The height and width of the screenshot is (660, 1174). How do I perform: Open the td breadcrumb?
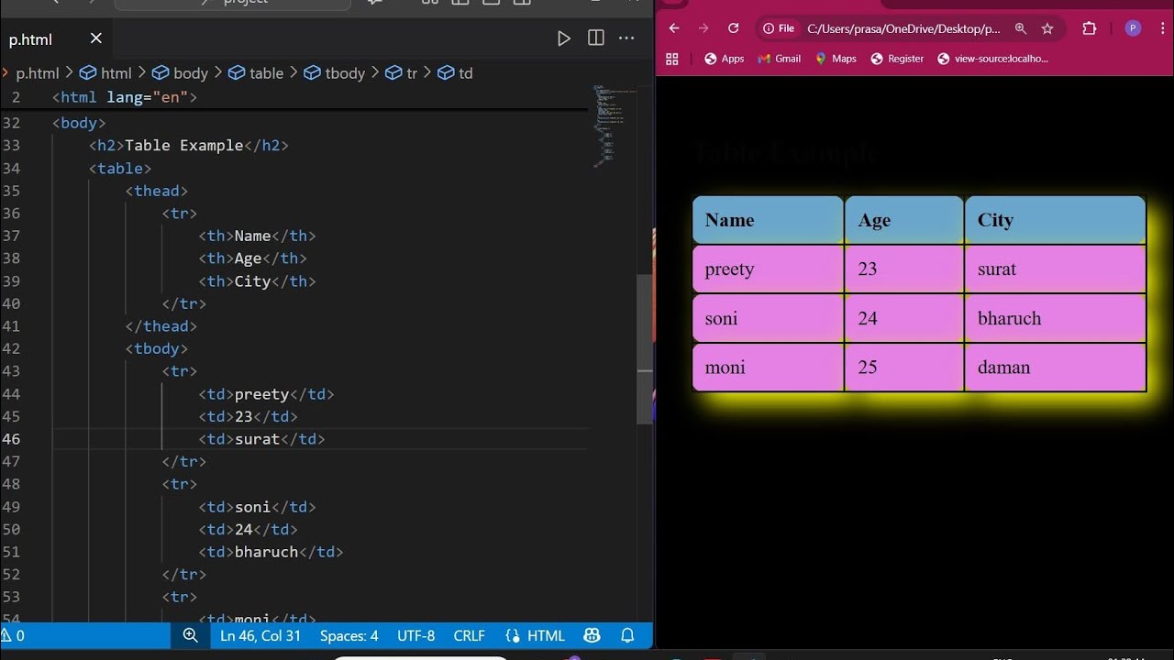(x=455, y=73)
